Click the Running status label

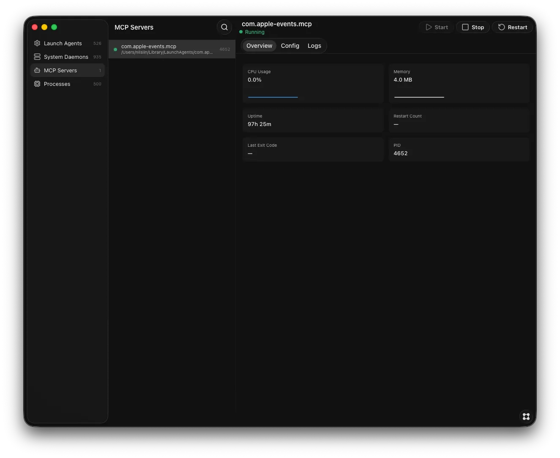pyautogui.click(x=255, y=32)
